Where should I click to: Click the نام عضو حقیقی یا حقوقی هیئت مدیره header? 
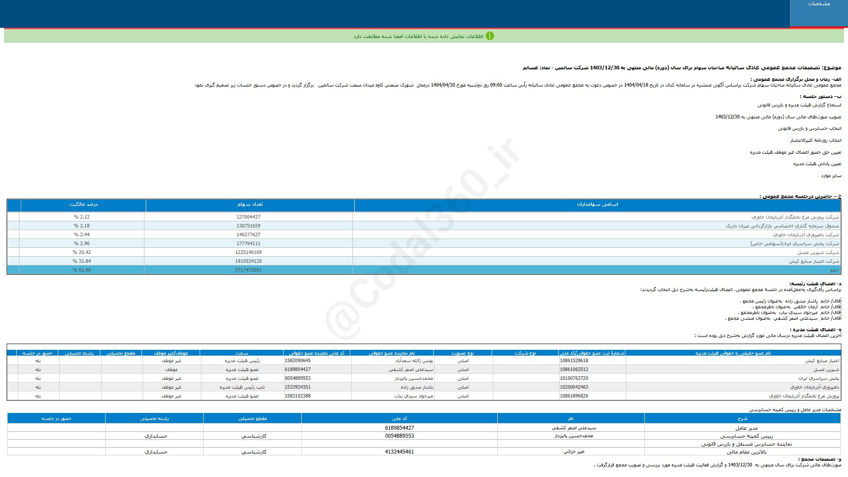[733, 353]
